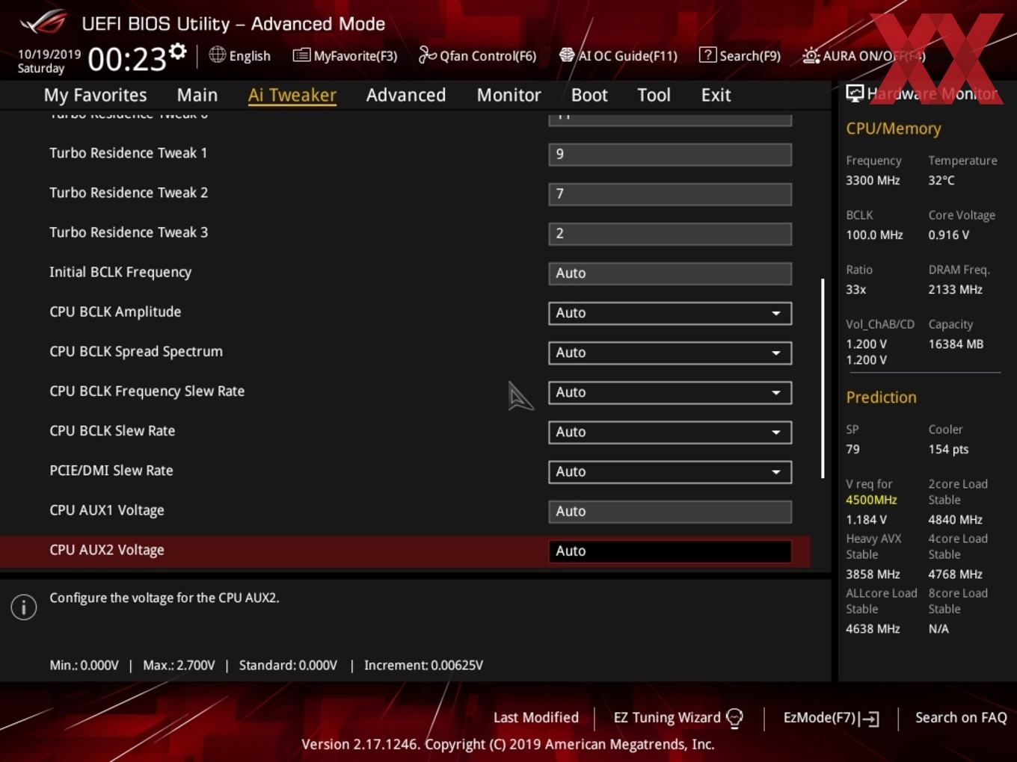The width and height of the screenshot is (1017, 762).
Task: Select CPU BCLK Frequency Slew Rate label
Action: (x=147, y=391)
